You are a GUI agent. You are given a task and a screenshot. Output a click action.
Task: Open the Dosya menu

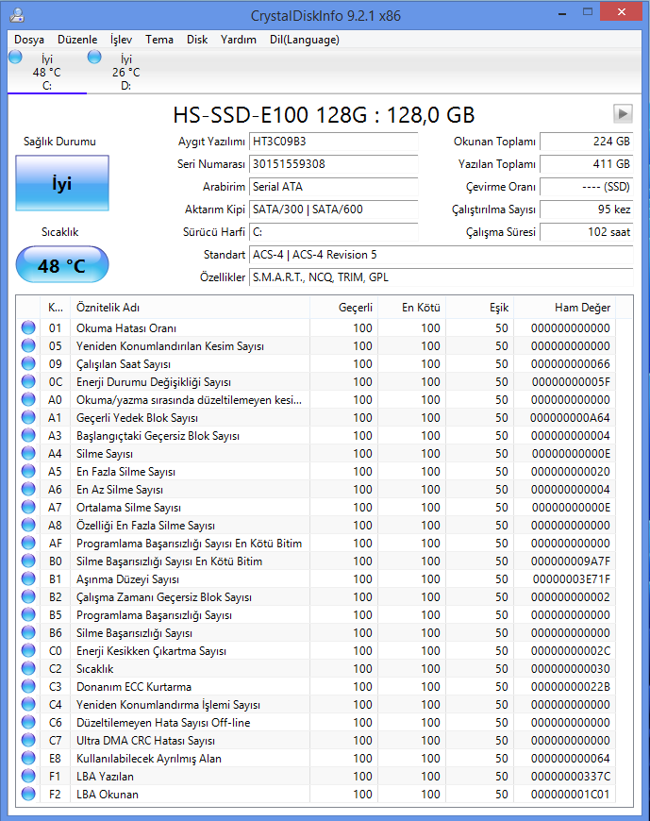pos(29,40)
